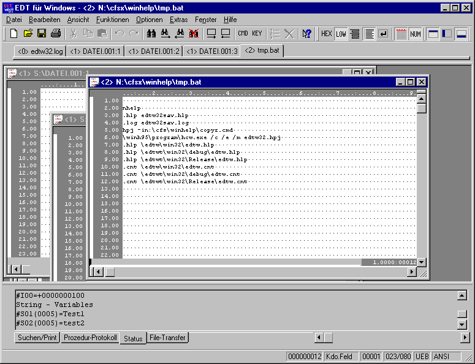Click the New file icon
475x364 pixels.
tap(13, 34)
